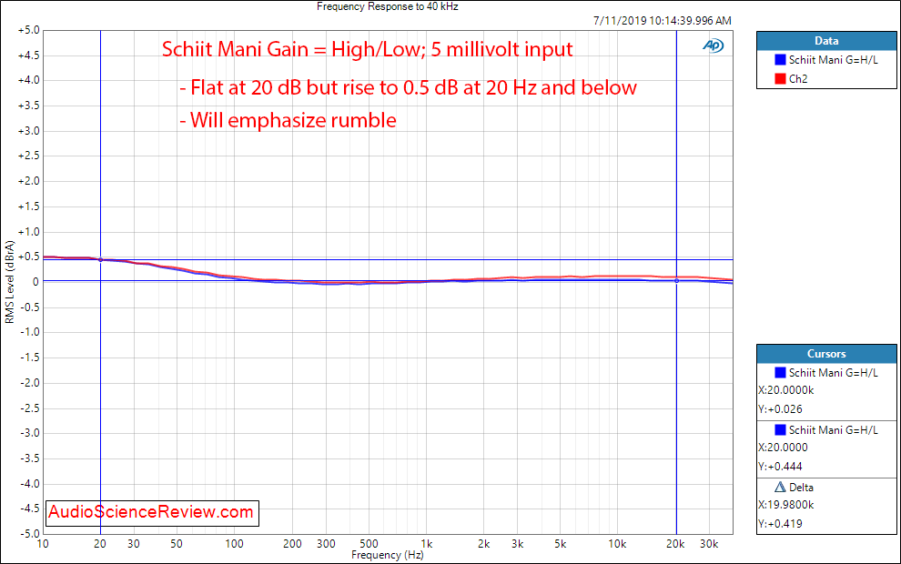The width and height of the screenshot is (901, 564).
Task: Select the annotation 'Will emphasize rumble'
Action: coord(288,121)
